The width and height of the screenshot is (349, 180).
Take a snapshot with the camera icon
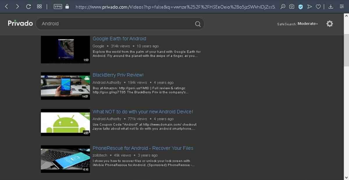coord(292,6)
